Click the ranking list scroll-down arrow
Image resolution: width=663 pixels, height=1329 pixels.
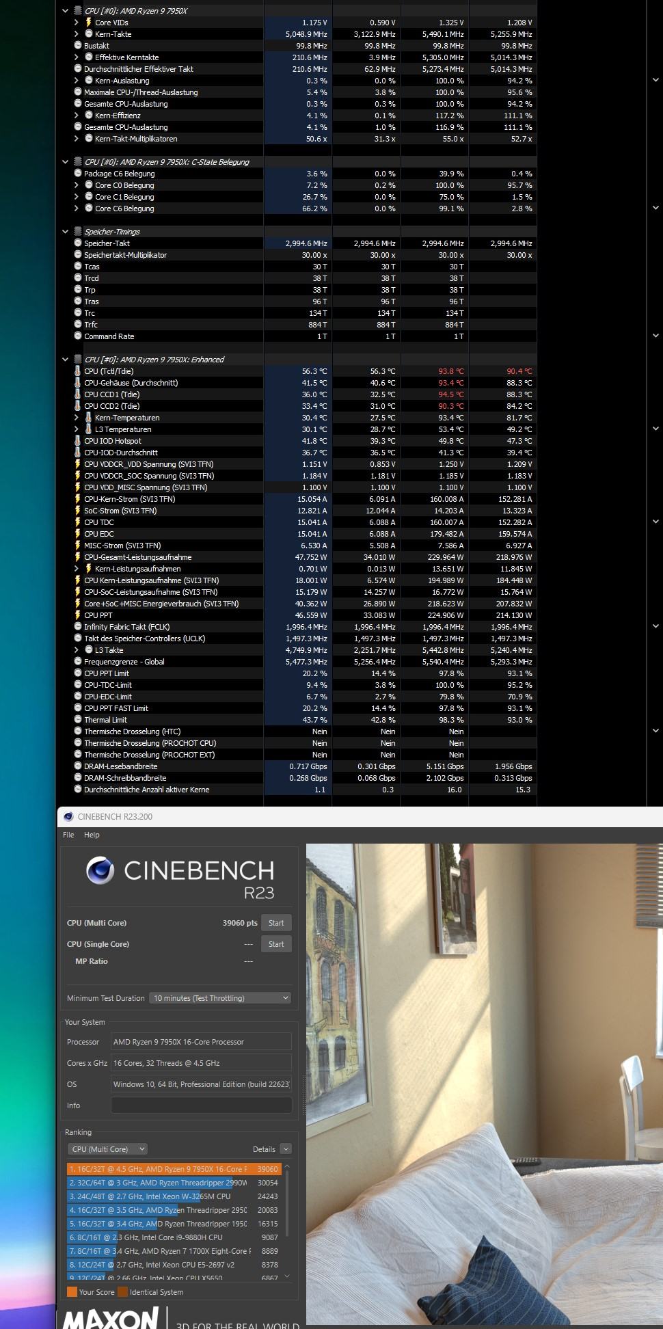[287, 1276]
